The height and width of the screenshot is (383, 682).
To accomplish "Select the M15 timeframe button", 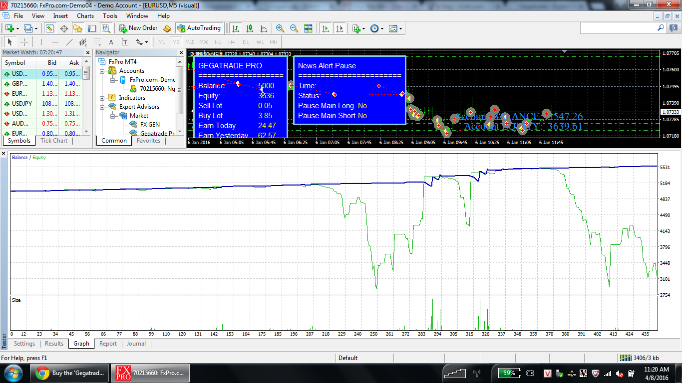I will [x=190, y=42].
